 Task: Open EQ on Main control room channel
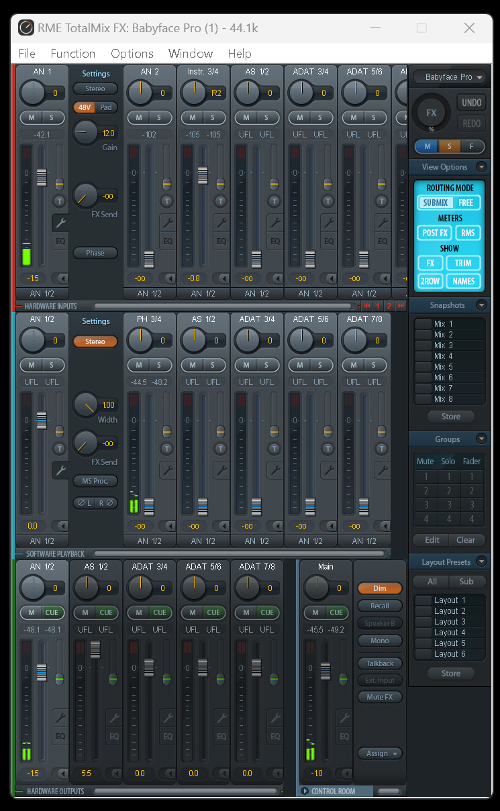(344, 736)
